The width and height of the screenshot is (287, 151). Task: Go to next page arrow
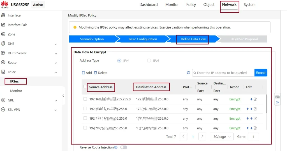(x=202, y=136)
